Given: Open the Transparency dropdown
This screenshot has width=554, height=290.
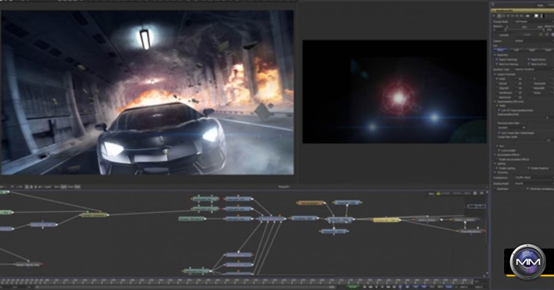Looking at the screenshot, I should point(534,178).
